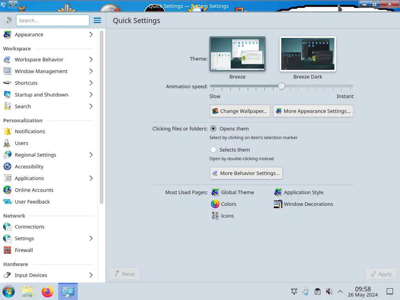
Task: Click the Users icon
Action: 7,143
